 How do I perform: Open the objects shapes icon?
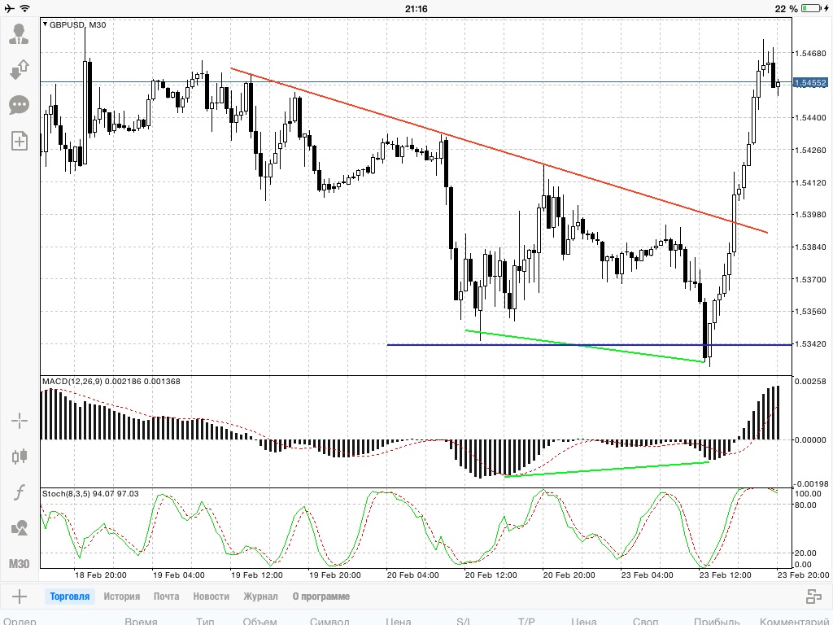(x=20, y=527)
